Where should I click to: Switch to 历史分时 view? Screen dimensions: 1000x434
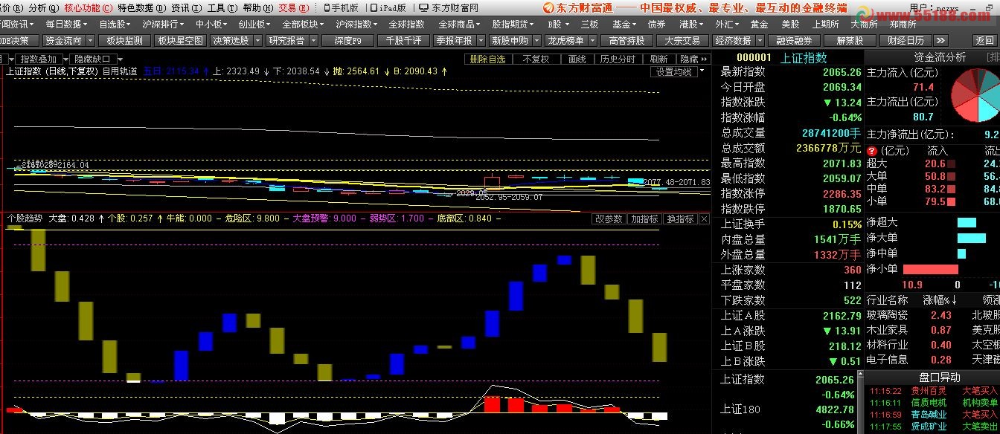pyautogui.click(x=618, y=59)
